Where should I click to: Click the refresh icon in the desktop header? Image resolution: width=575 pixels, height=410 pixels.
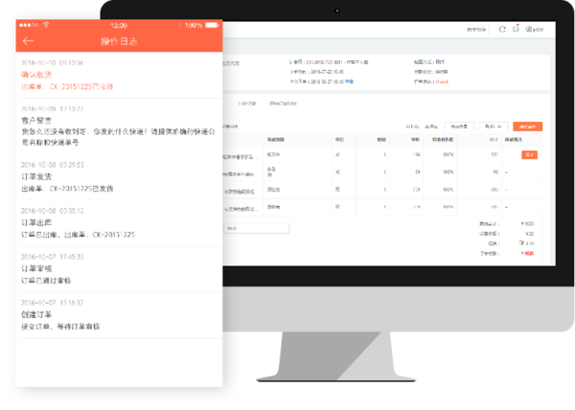502,30
